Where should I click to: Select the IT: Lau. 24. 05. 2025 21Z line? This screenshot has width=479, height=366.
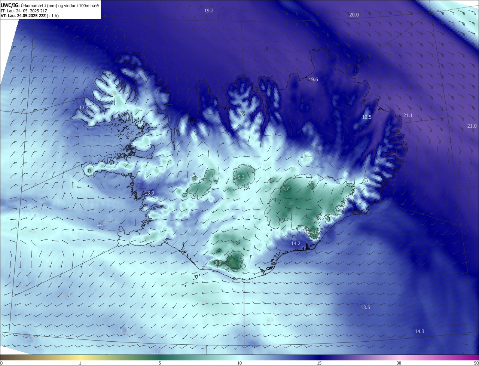tap(24, 11)
